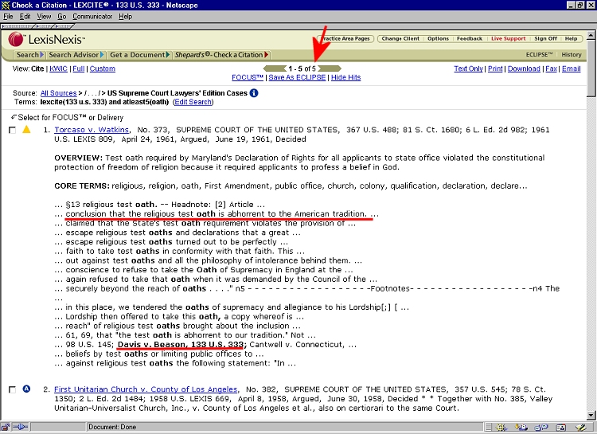Image resolution: width=597 pixels, height=434 pixels.
Task: Click Sign Off in top bar
Action: coord(545,39)
